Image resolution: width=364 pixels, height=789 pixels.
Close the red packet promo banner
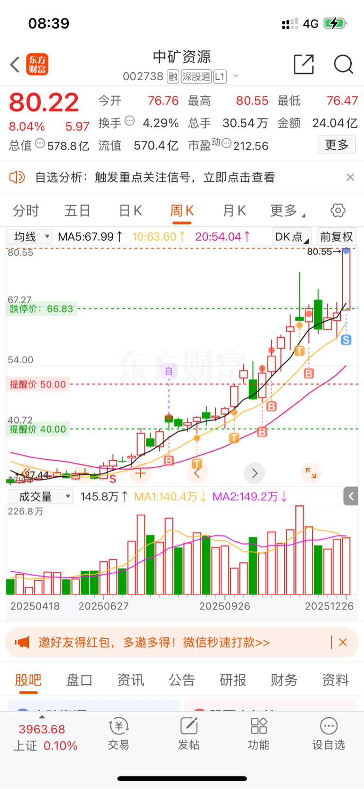point(343,642)
